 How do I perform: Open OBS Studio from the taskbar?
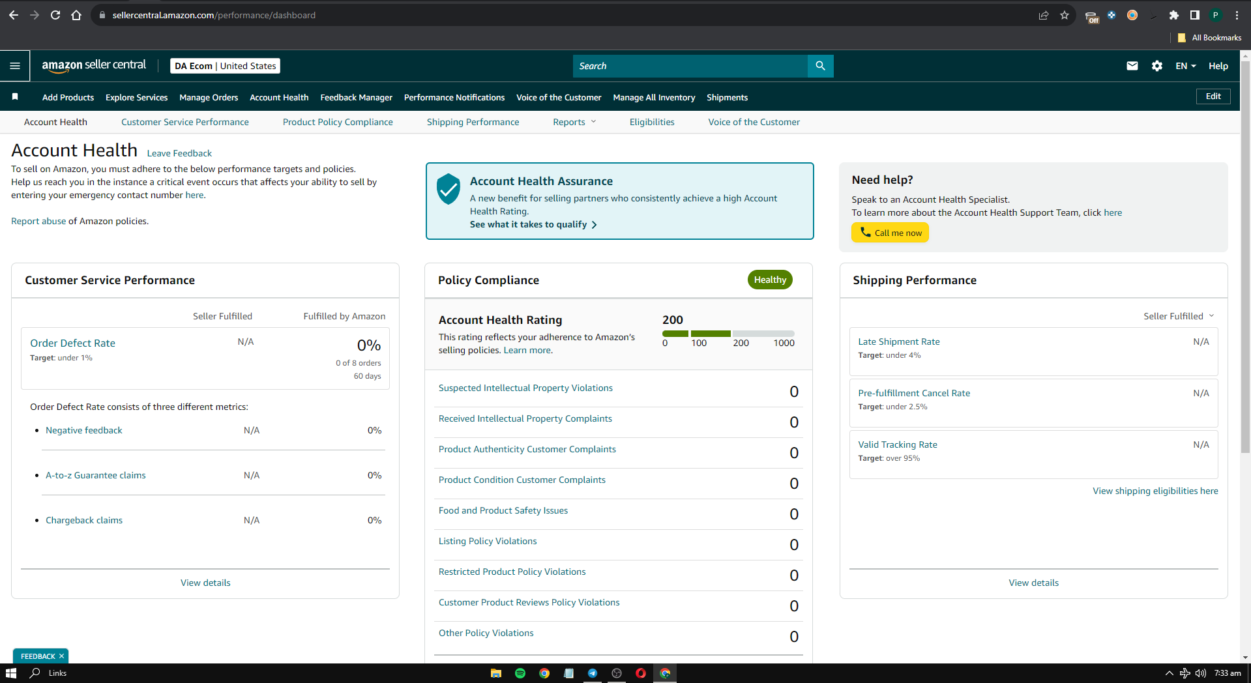[617, 673]
